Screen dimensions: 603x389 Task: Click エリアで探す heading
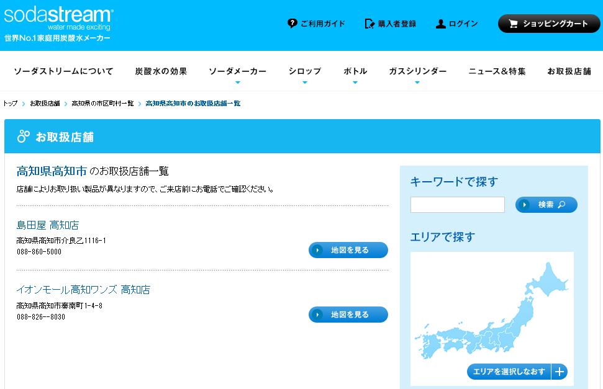(x=443, y=237)
